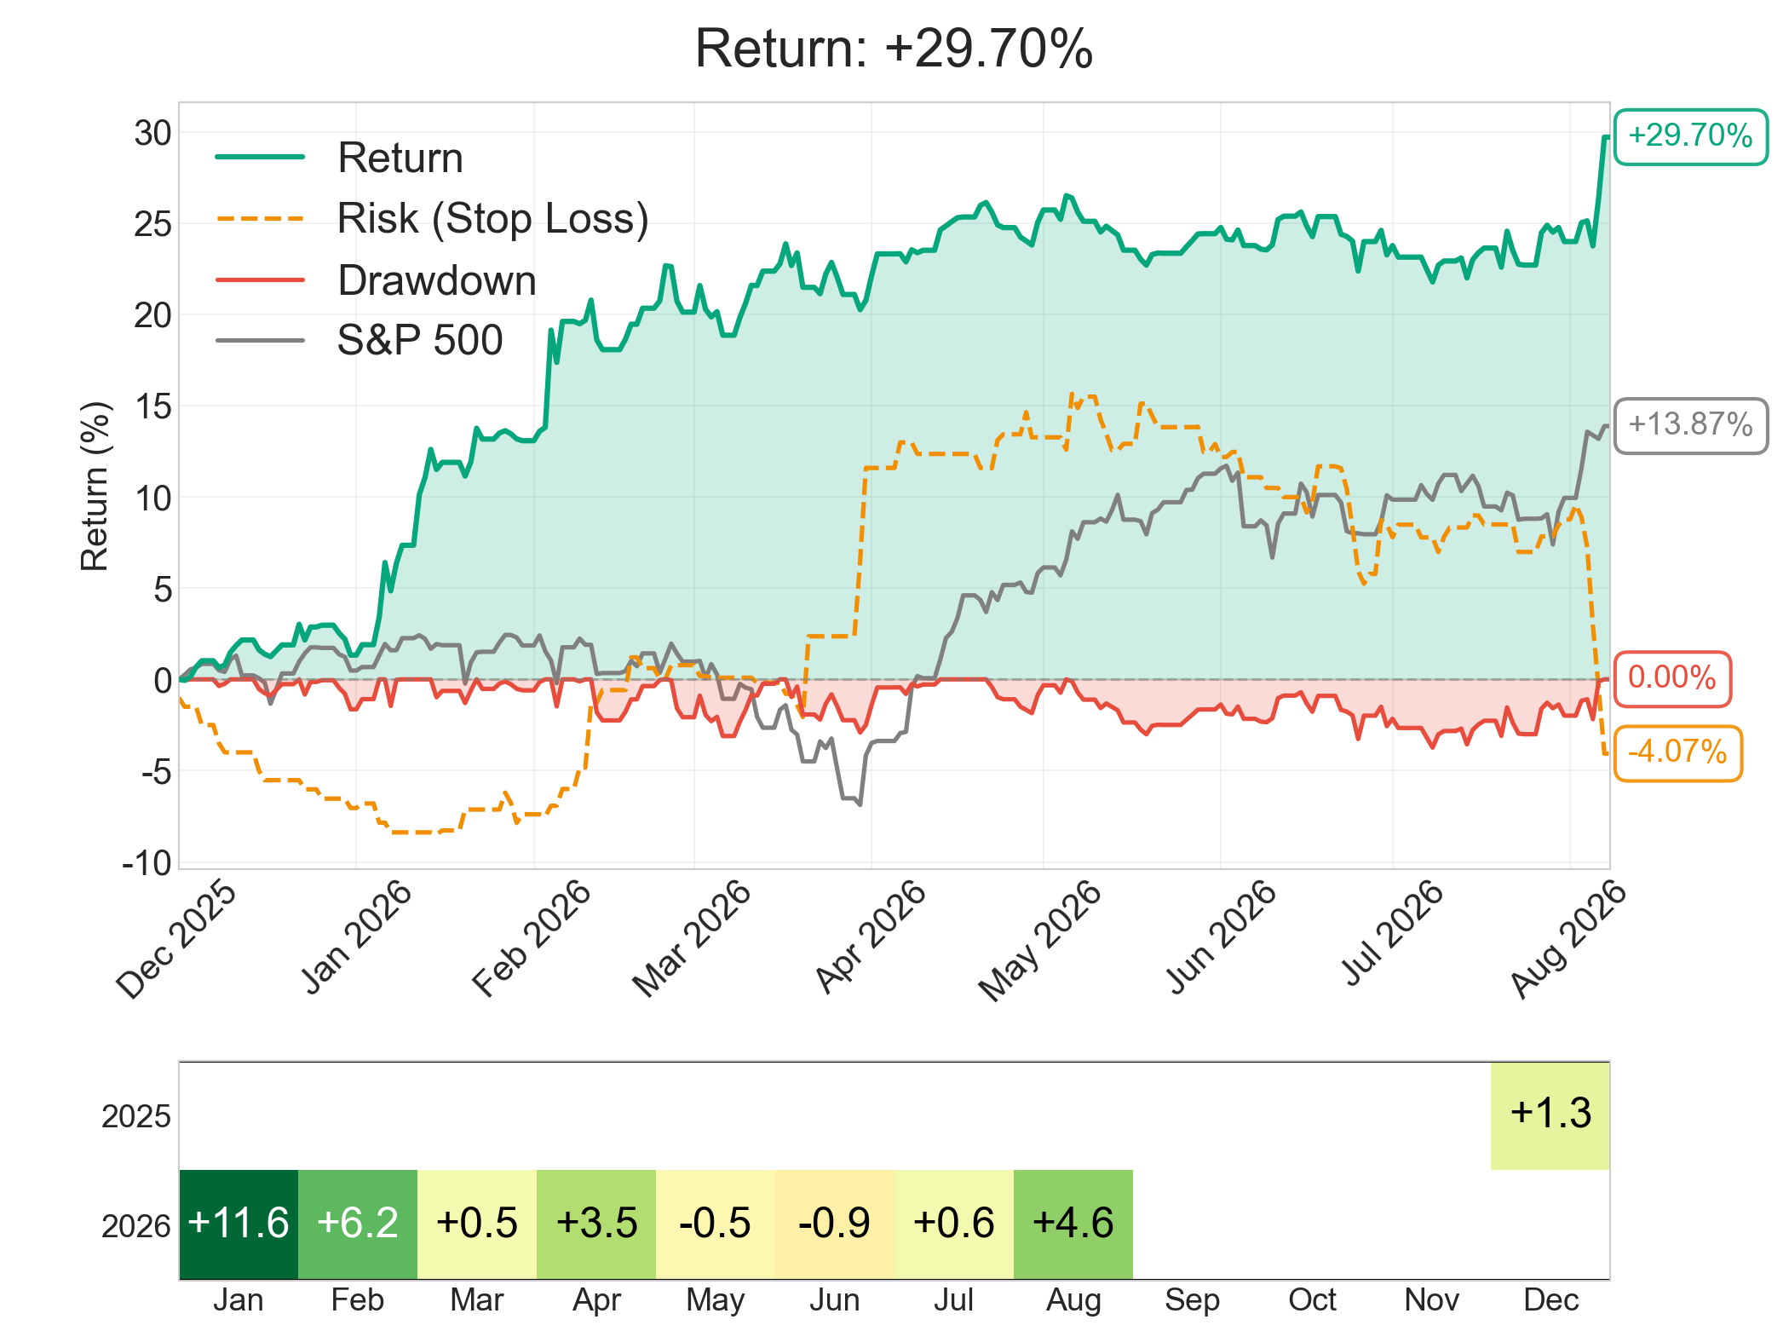This screenshot has height=1325, width=1789.
Task: Select the December 2025 +1.3 cell
Action: tap(1550, 1115)
